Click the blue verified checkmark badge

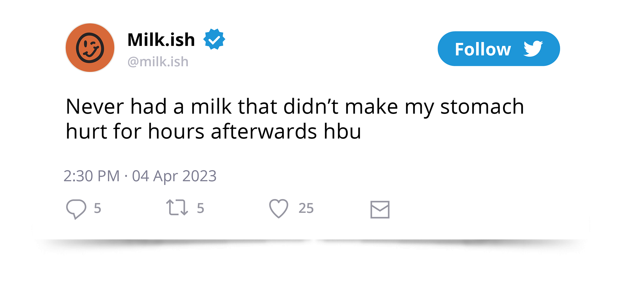click(x=214, y=39)
